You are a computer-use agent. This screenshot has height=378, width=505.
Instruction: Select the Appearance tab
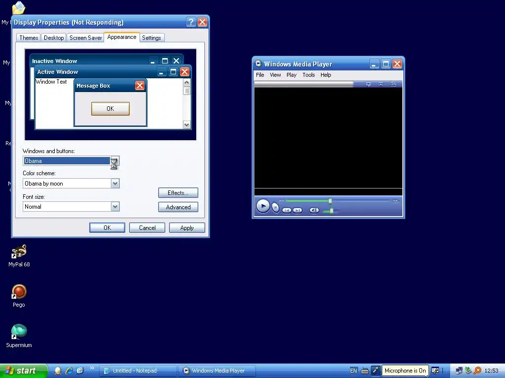[x=122, y=37]
